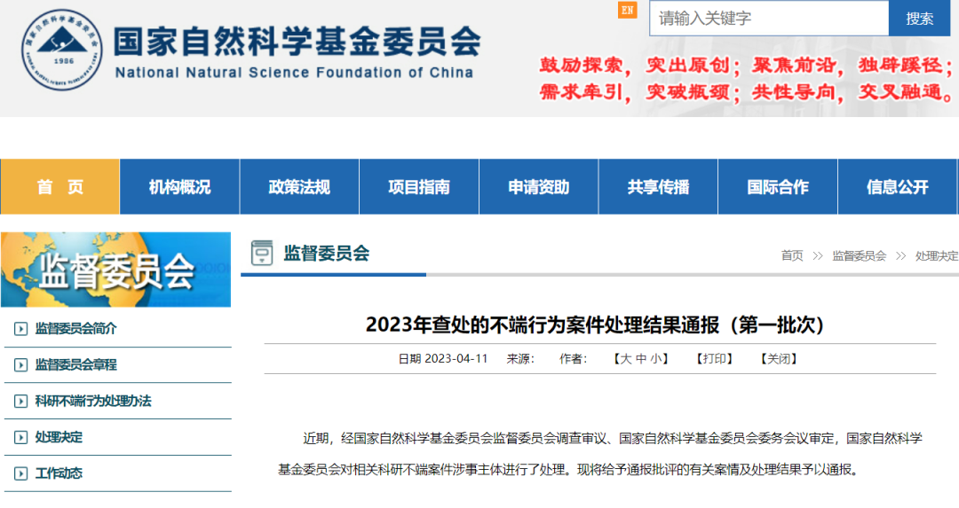Image resolution: width=959 pixels, height=508 pixels.
Task: Click the 监督委员会 section header icon
Action: 262,253
